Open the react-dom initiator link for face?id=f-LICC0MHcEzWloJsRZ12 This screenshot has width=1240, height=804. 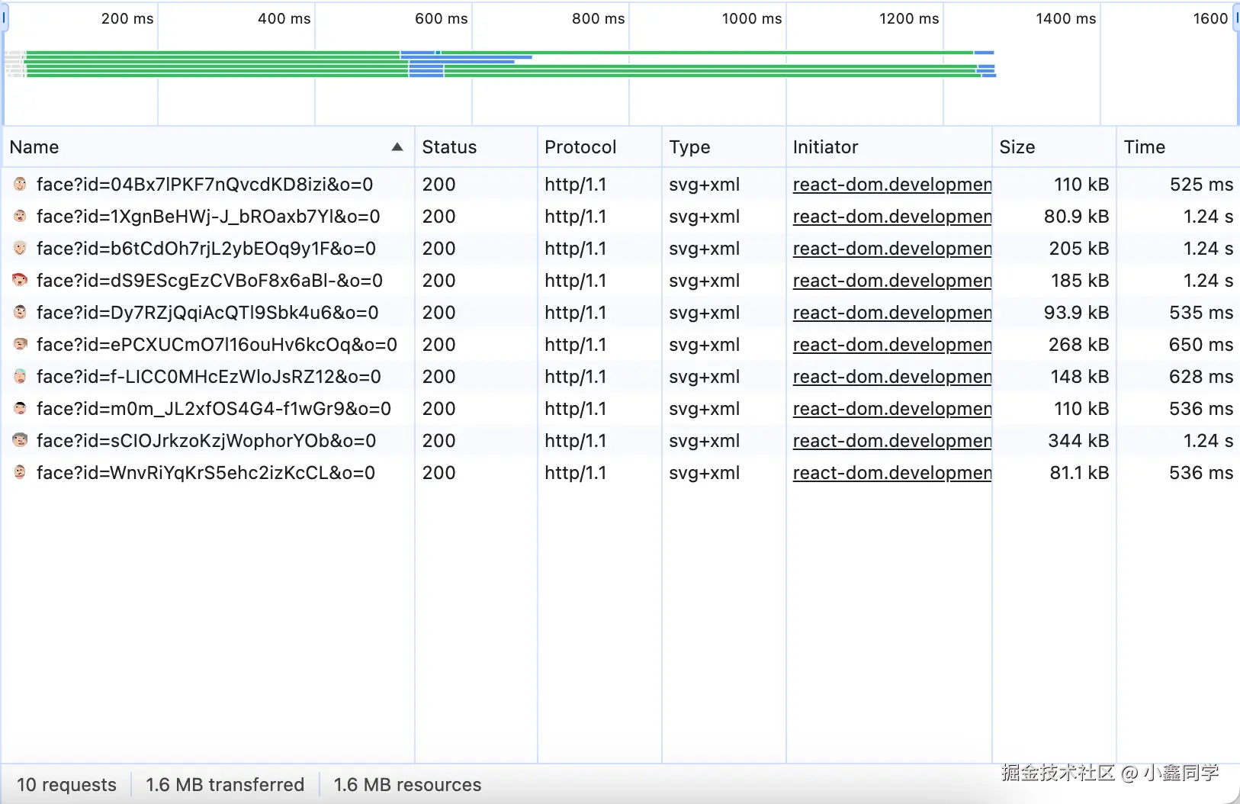point(892,377)
